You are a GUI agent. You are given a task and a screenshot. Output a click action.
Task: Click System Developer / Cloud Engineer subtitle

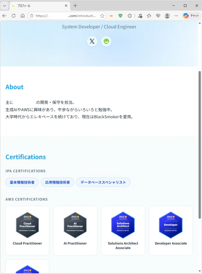99,27
